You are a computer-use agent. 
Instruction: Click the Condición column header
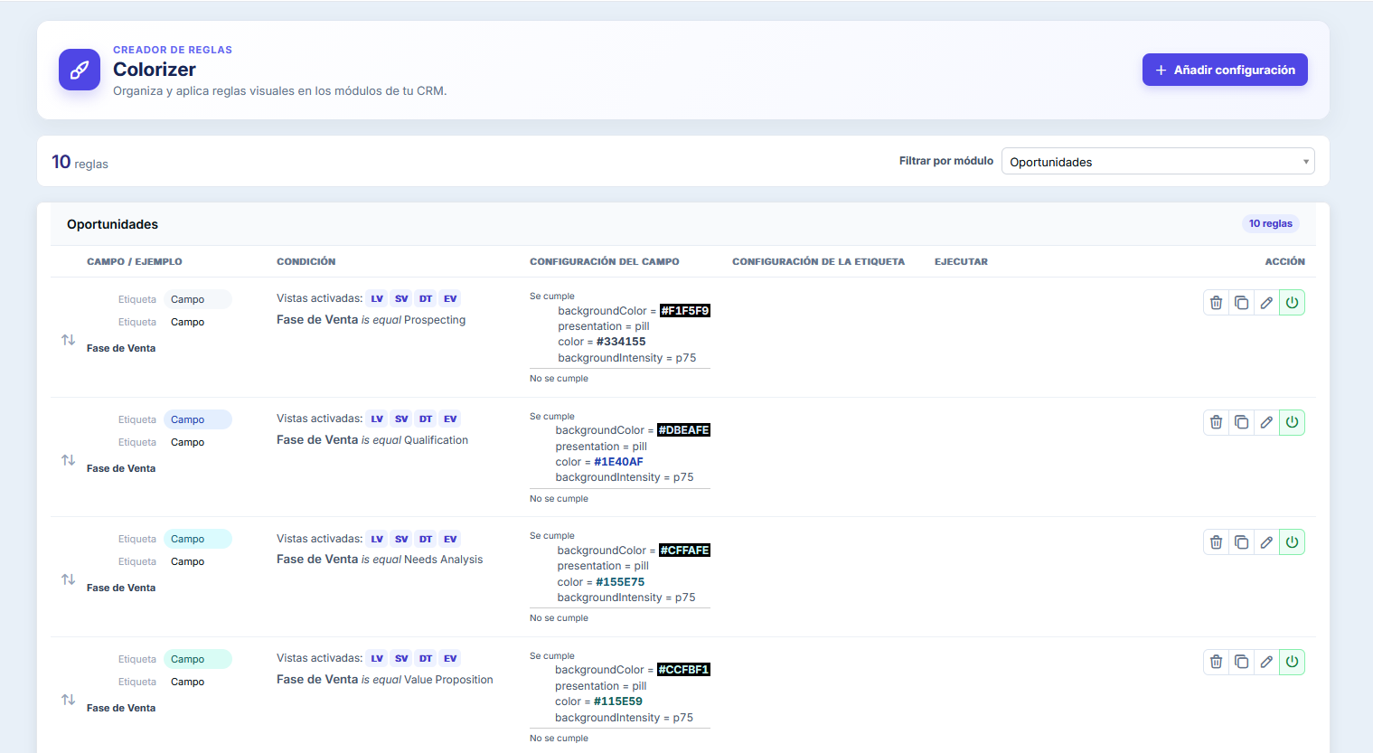[306, 261]
